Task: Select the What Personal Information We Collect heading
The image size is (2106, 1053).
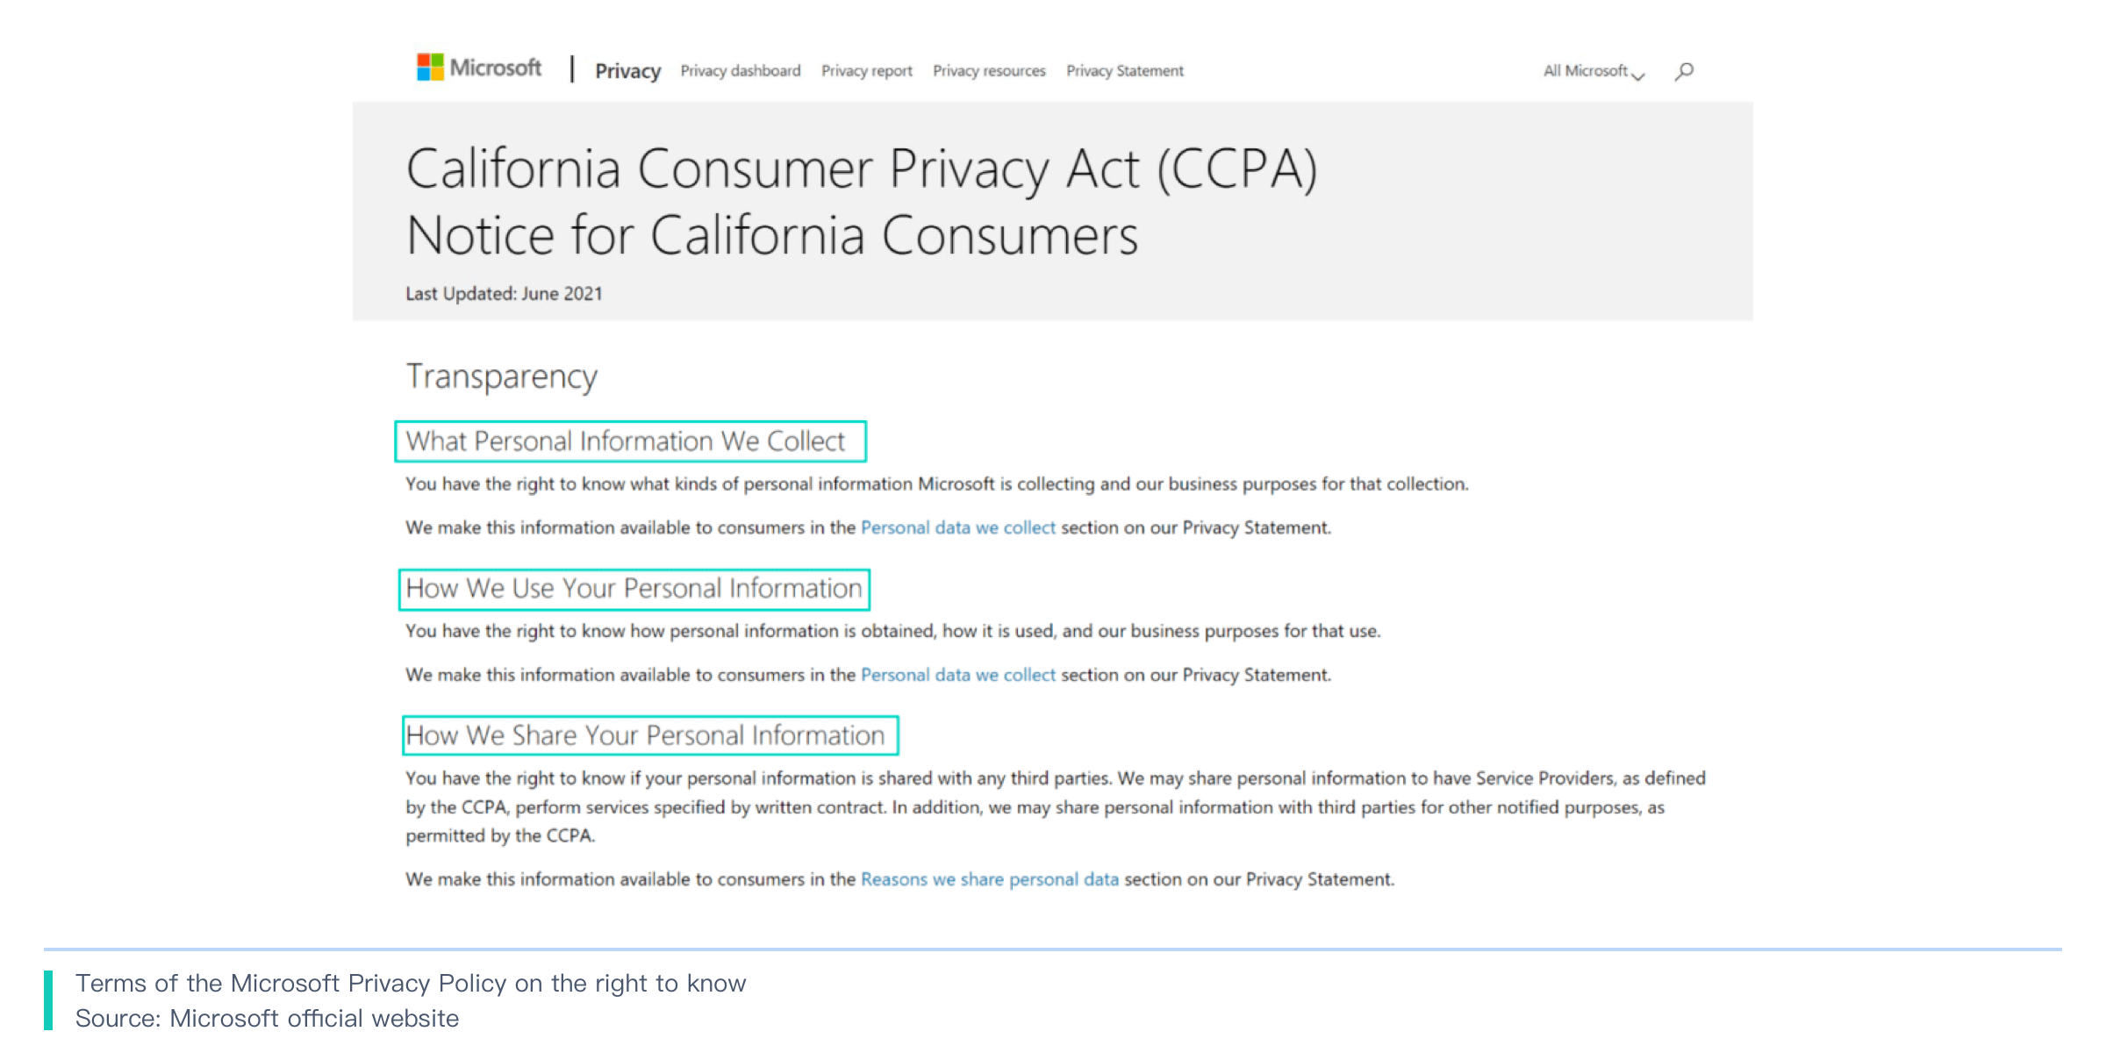Action: [x=626, y=441]
